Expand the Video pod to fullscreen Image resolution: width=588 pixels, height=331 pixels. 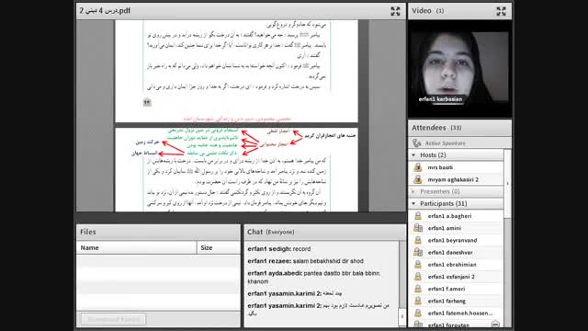pyautogui.click(x=501, y=11)
